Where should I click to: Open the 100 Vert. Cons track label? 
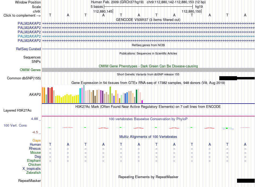coord(15,125)
